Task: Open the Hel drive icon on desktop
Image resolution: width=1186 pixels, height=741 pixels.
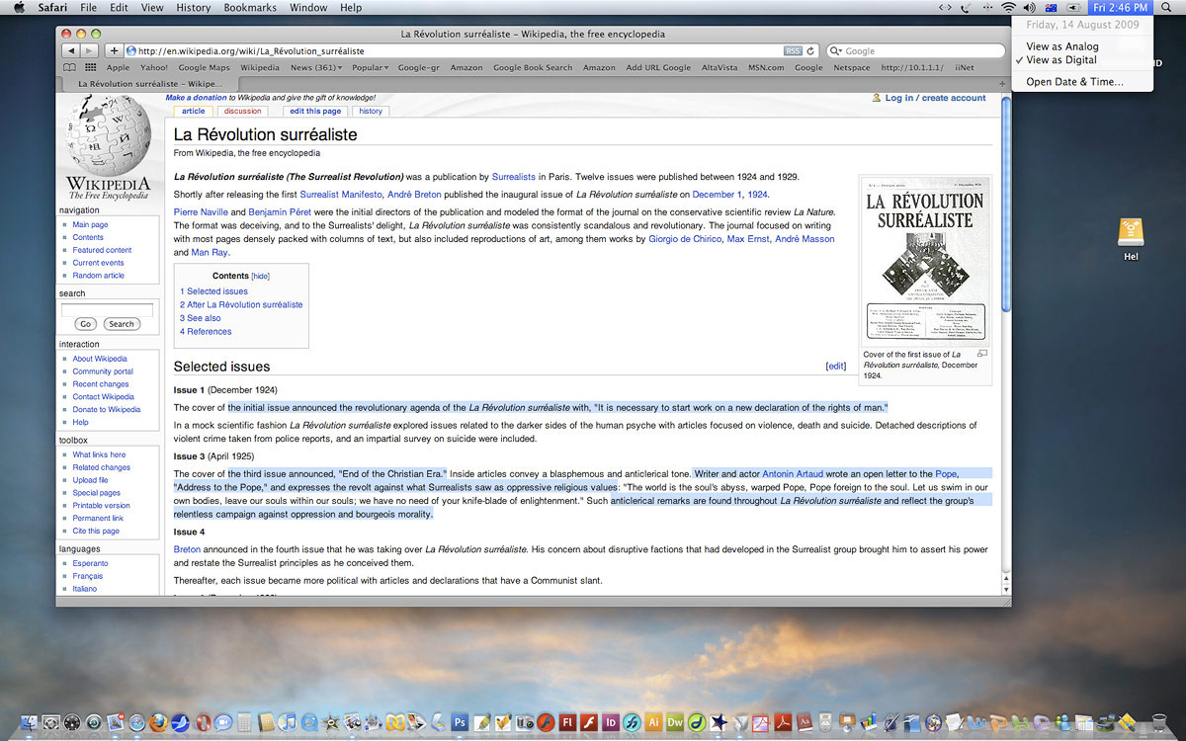Action: coord(1132,232)
